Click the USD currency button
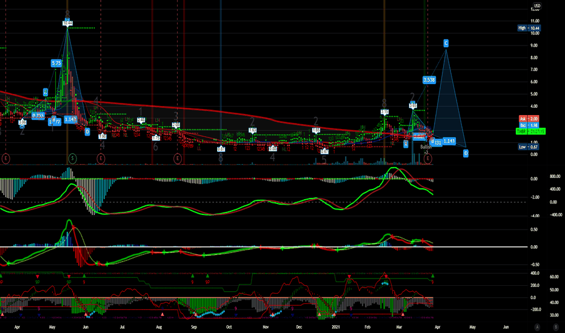Image resolution: width=565 pixels, height=333 pixels. click(x=537, y=6)
